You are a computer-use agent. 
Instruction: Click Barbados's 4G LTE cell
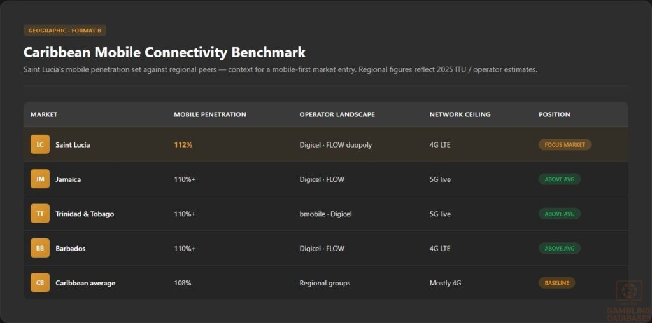click(x=440, y=248)
